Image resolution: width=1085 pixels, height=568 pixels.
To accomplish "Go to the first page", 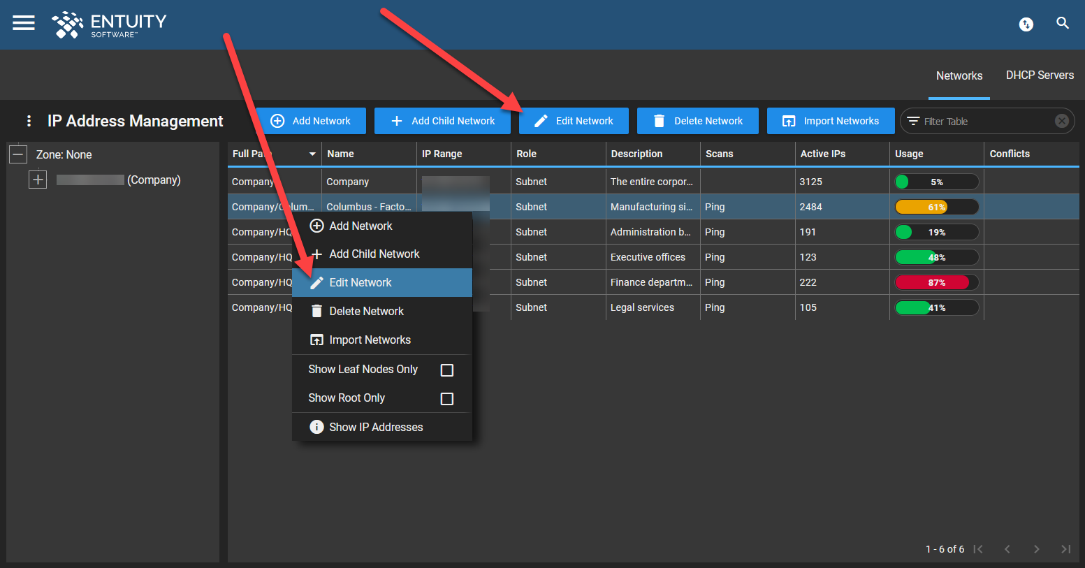I will coord(978,549).
